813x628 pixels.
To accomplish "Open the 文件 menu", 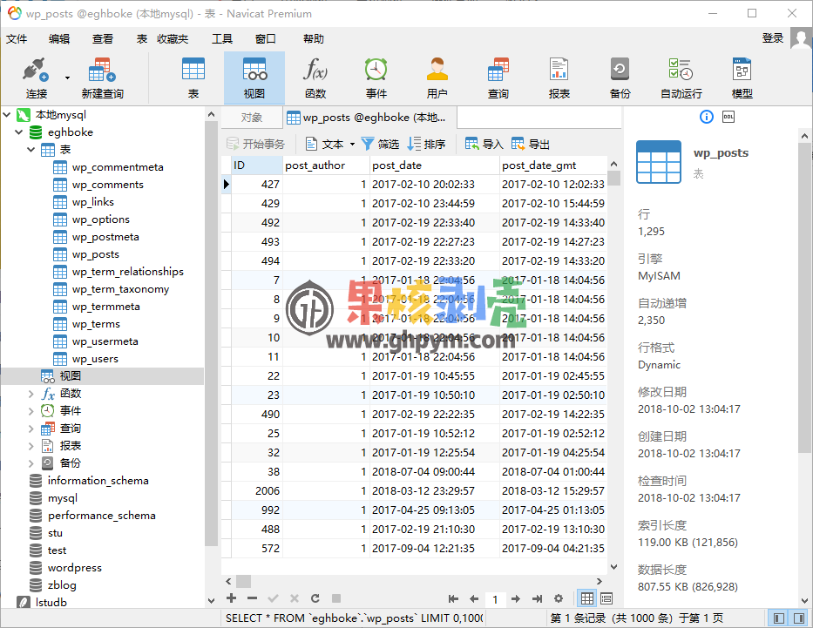I will click(x=17, y=39).
